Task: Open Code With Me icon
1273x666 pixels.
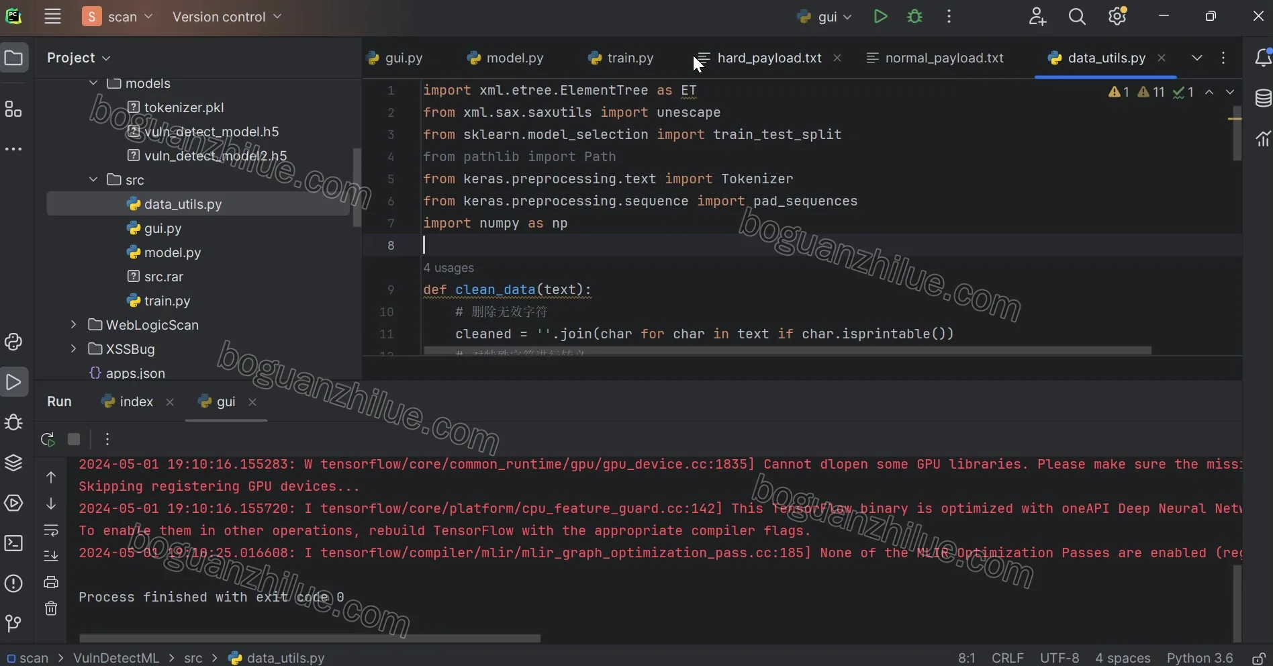Action: tap(1037, 17)
